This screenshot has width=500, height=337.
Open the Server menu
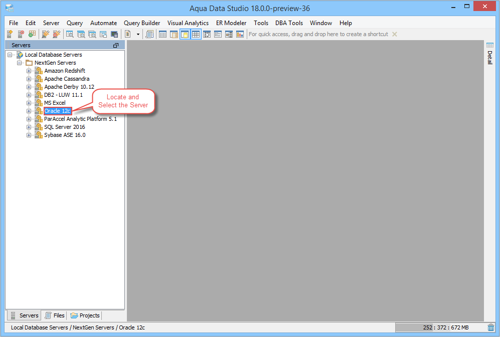51,23
